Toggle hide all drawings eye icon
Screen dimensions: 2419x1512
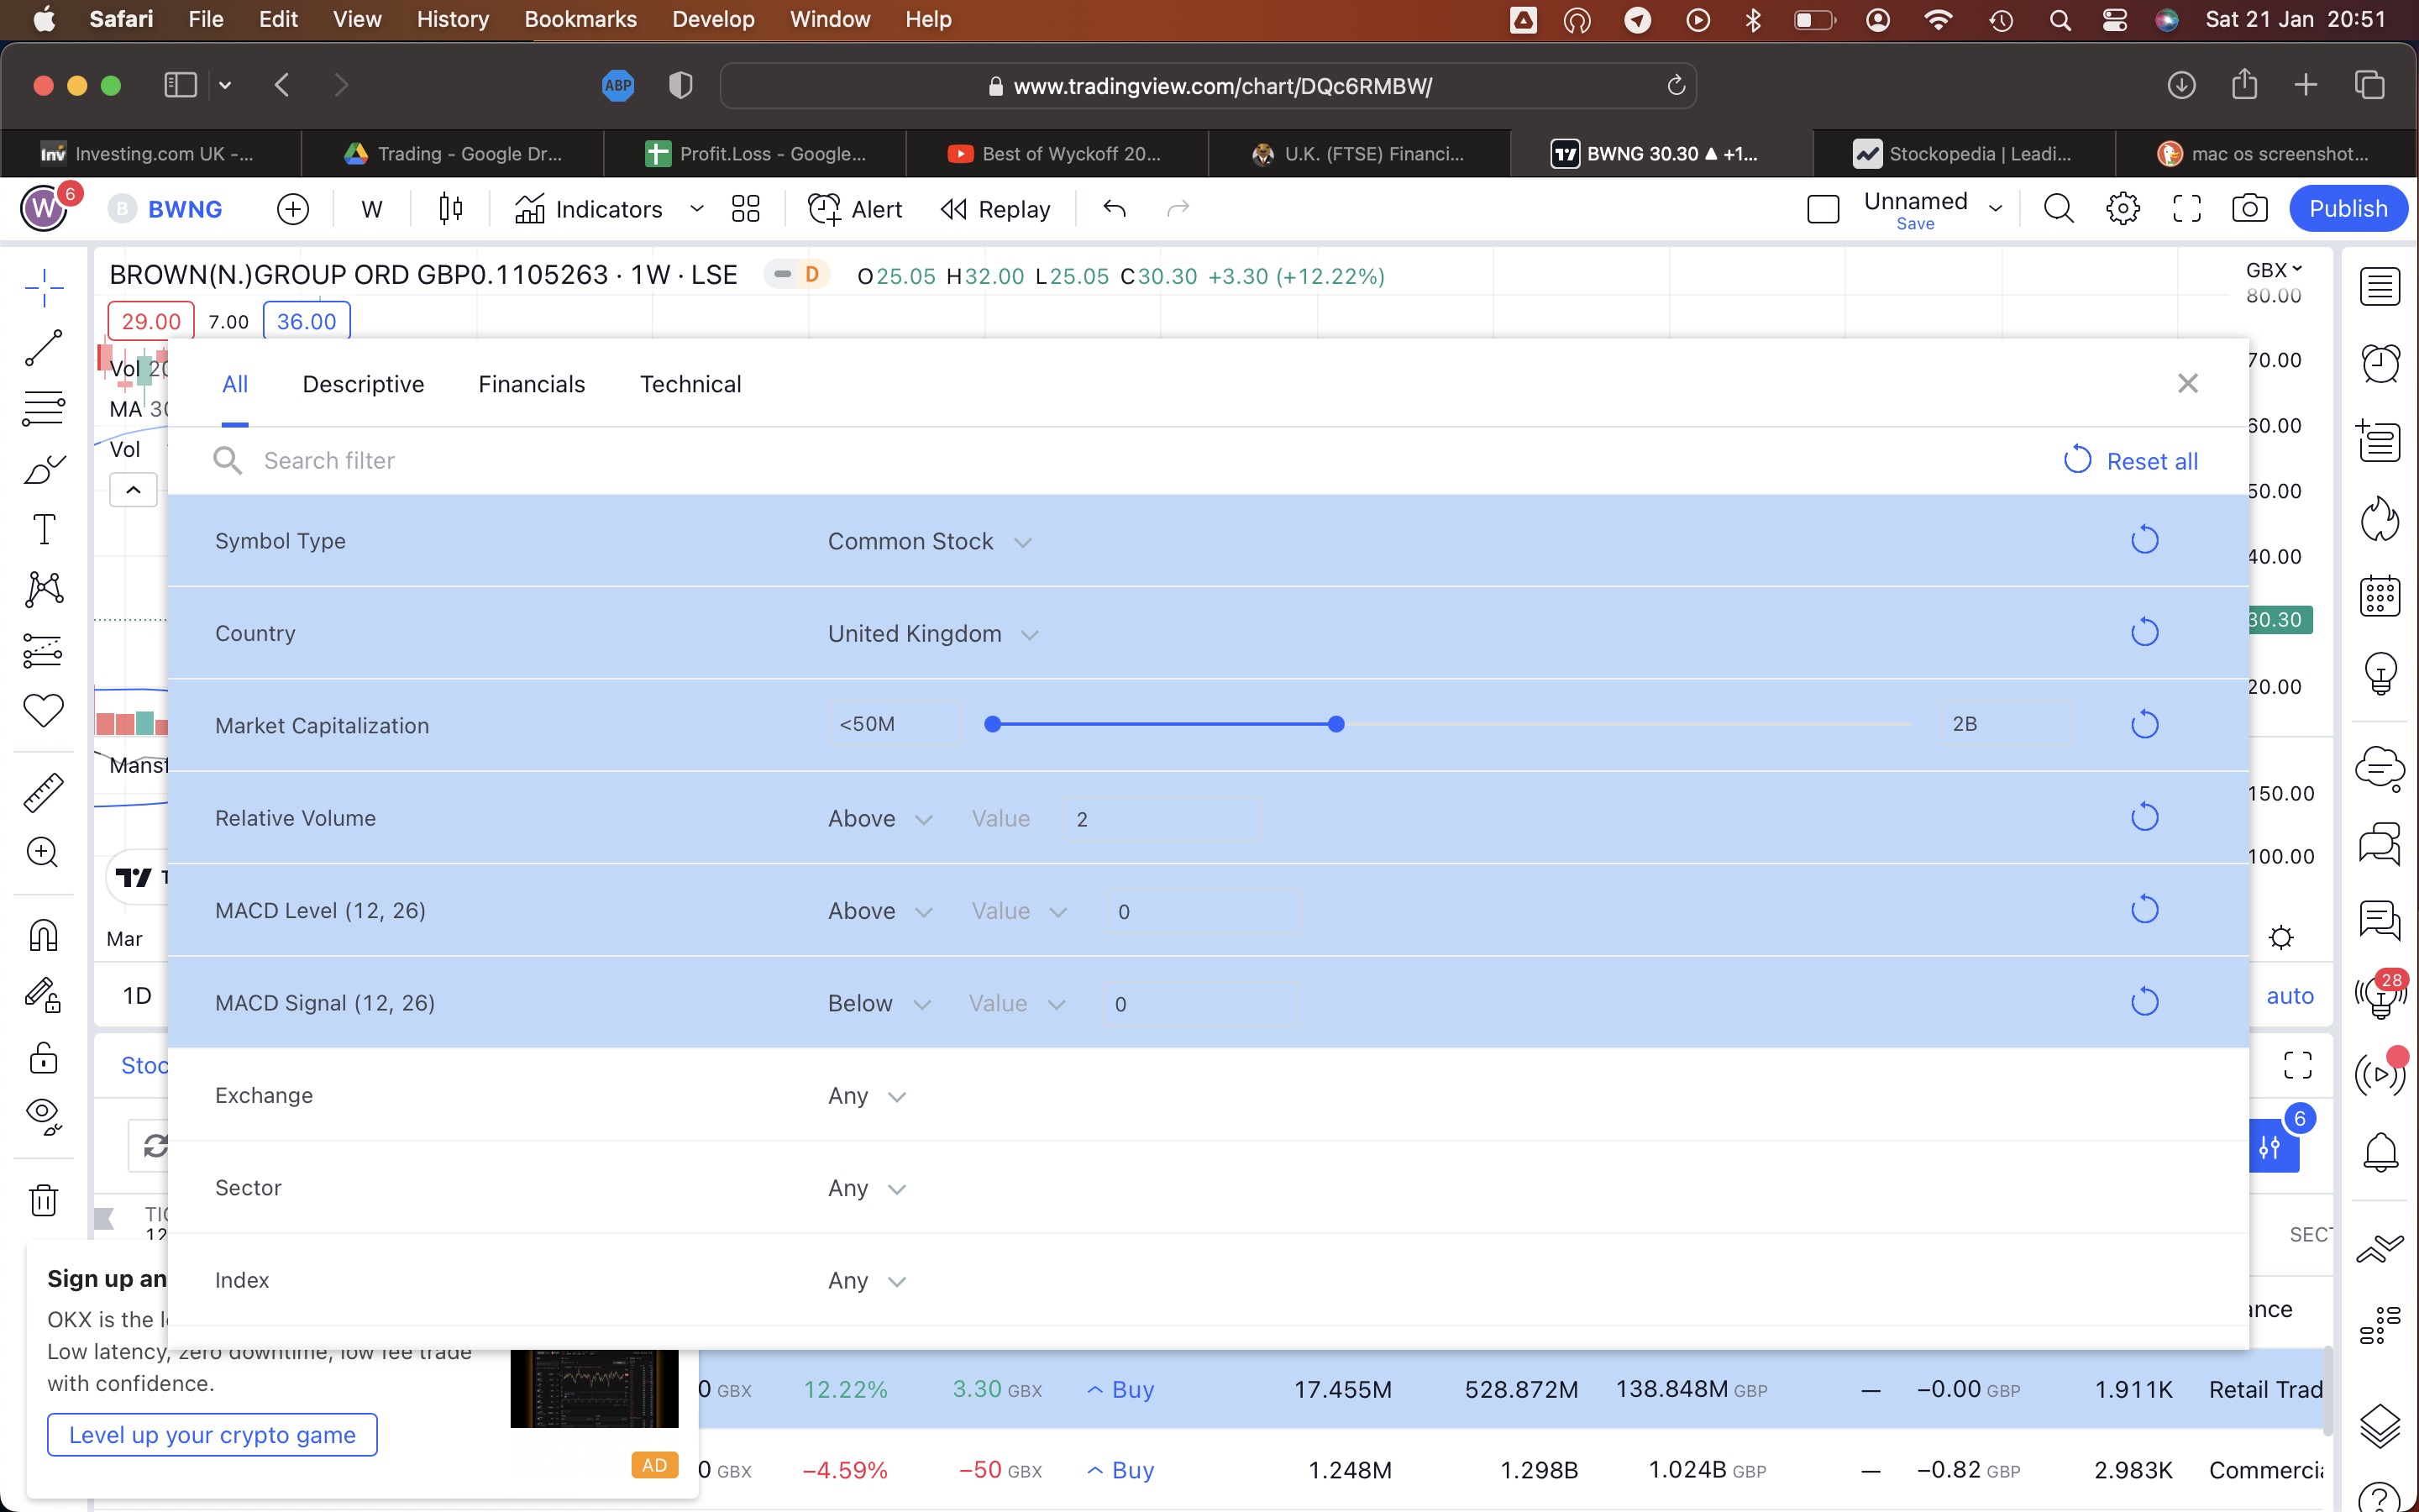[44, 1116]
